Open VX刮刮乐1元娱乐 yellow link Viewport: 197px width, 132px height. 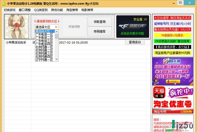tap(172, 35)
